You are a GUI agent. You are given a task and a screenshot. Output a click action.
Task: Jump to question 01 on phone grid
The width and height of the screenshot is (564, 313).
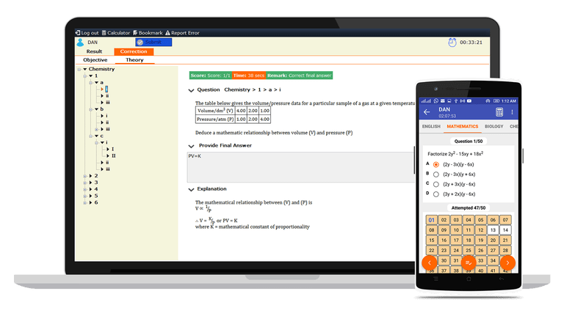pos(432,220)
